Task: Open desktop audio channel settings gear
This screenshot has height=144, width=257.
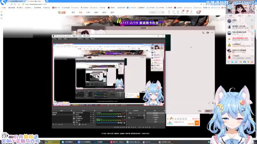Action: coord(124,116)
